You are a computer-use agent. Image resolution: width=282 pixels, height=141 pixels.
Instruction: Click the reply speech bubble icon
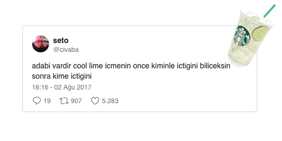(x=37, y=101)
